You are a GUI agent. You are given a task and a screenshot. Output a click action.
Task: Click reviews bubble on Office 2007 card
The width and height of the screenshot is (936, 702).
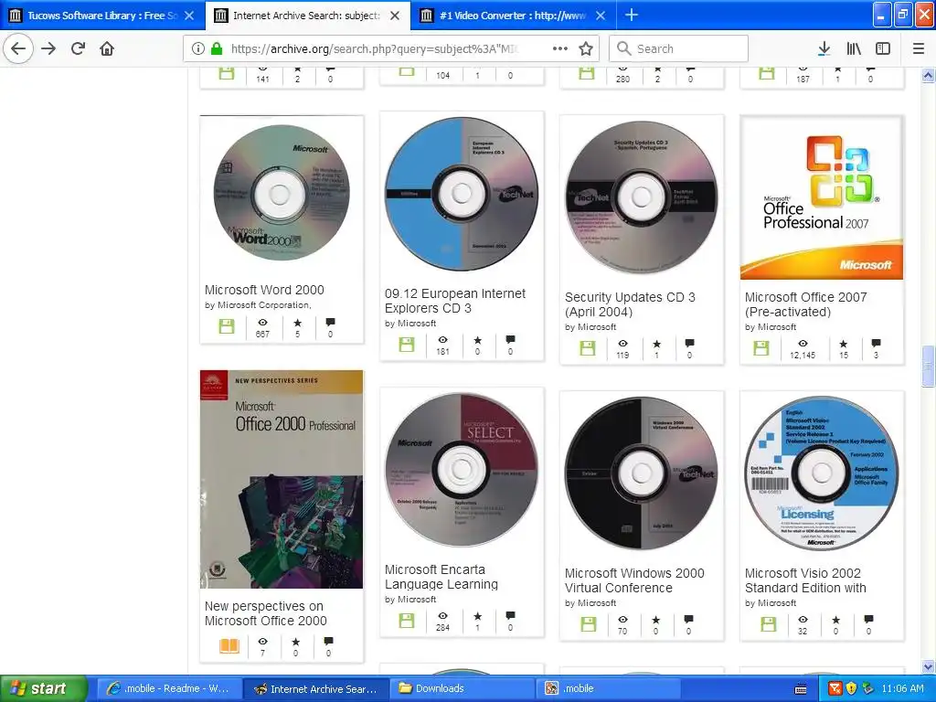[x=876, y=344]
